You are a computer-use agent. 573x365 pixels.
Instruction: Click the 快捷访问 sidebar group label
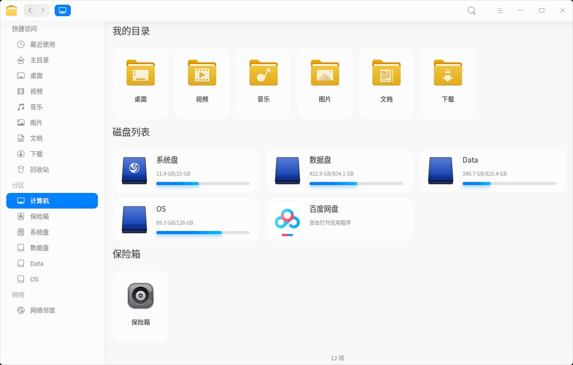[x=24, y=29]
